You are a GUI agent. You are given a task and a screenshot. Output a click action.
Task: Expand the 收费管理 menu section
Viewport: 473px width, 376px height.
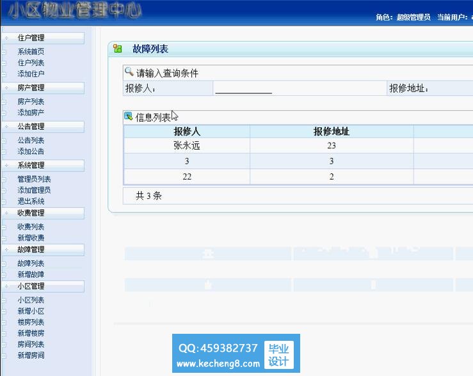point(43,213)
